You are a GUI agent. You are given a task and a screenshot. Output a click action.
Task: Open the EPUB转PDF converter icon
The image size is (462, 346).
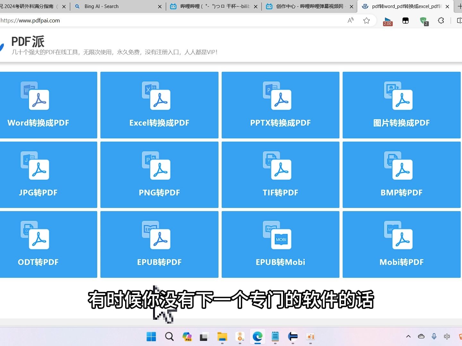click(x=156, y=235)
